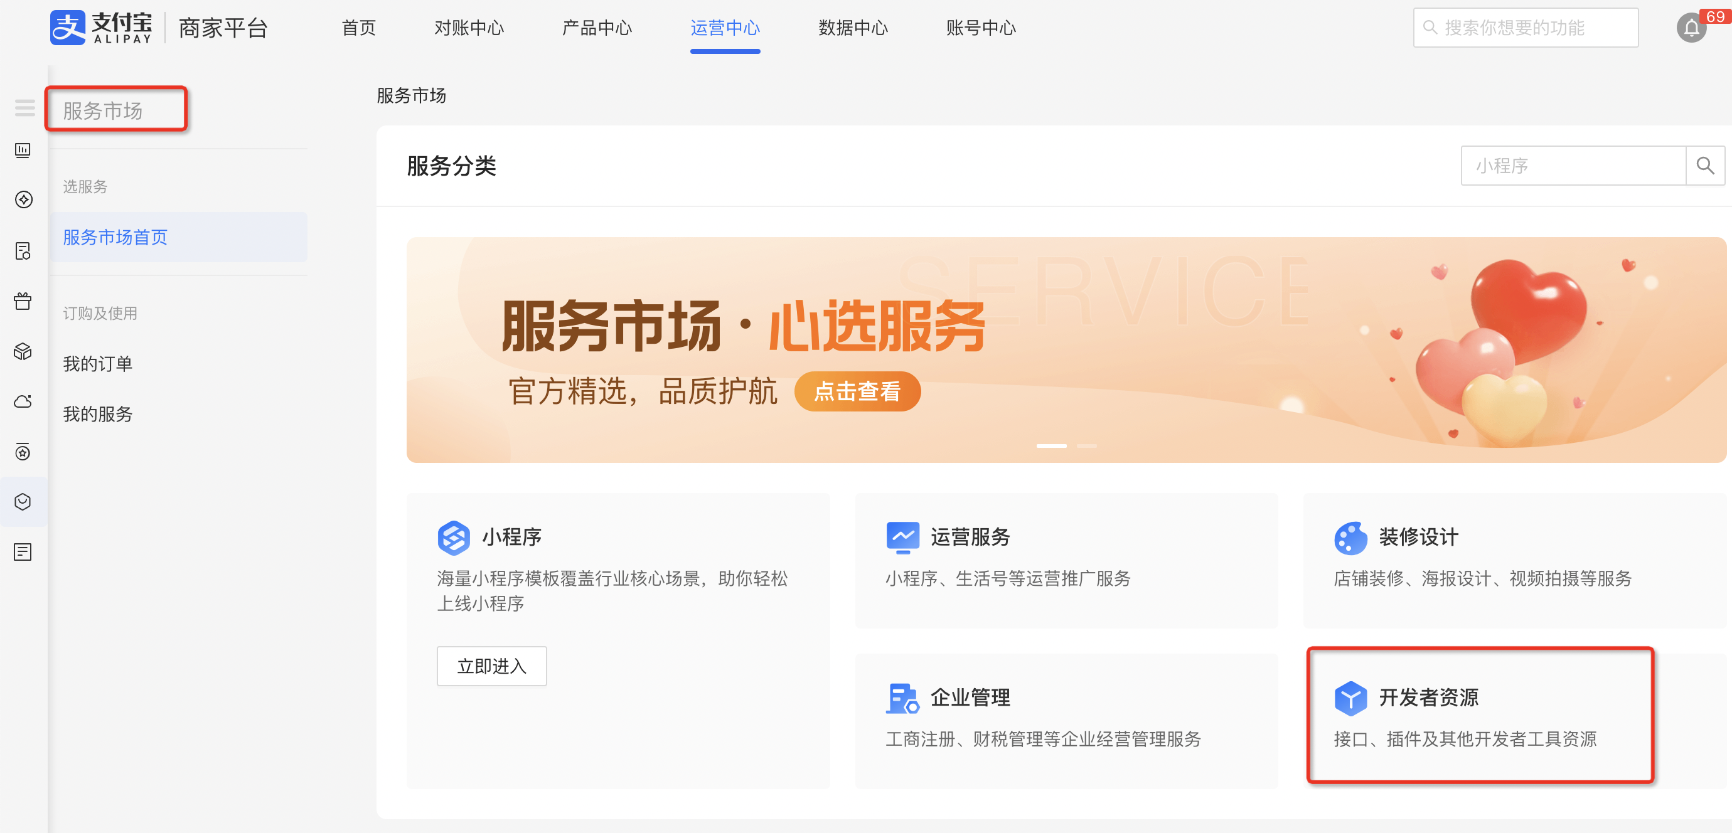Select the 运营中心 tab
The width and height of the screenshot is (1732, 833).
point(725,28)
